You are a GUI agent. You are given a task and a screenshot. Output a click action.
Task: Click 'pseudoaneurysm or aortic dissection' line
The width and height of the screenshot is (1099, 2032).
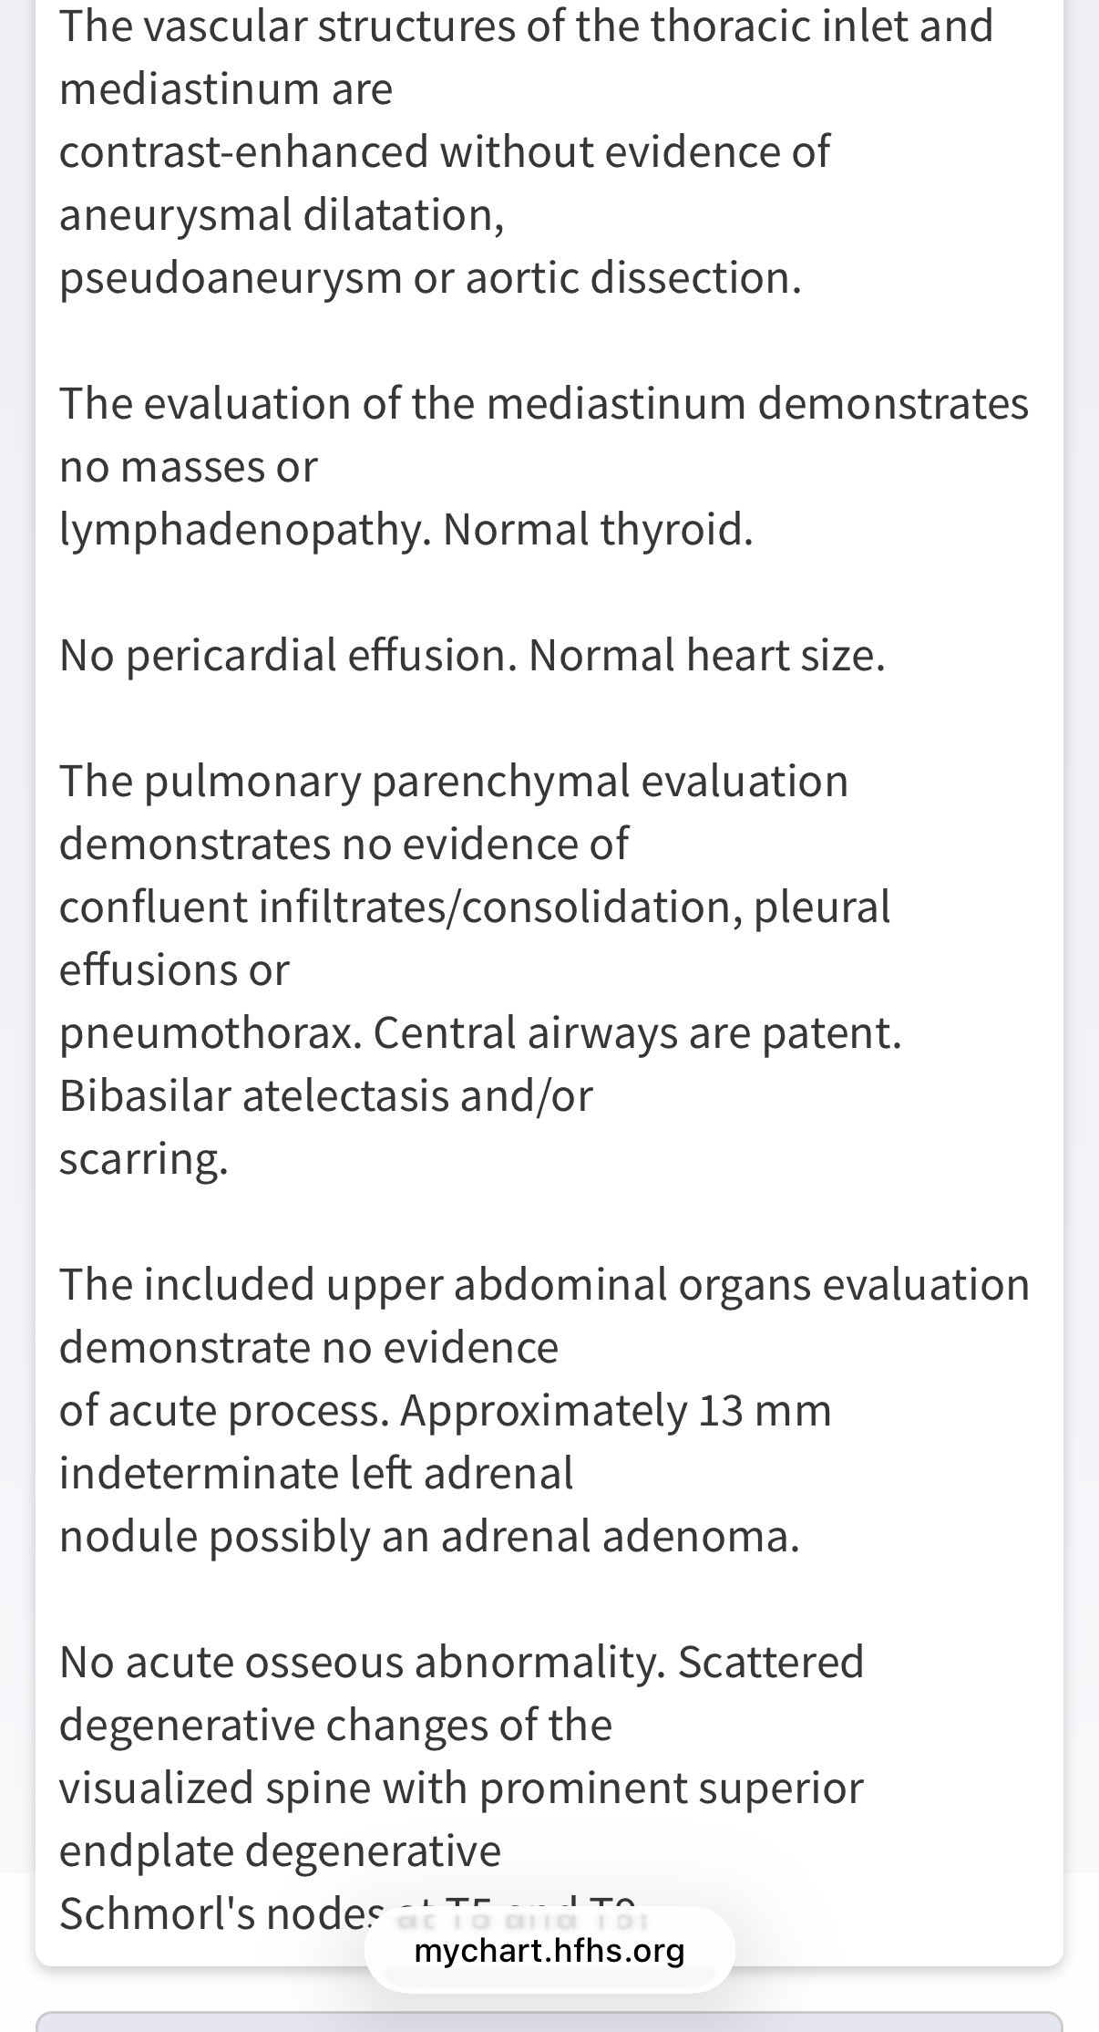pyautogui.click(x=430, y=277)
